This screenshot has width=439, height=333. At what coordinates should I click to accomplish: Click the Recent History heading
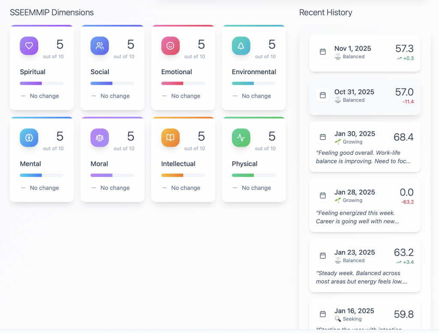coord(325,12)
